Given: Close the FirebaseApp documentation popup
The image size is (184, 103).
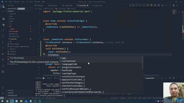Looking at the screenshot, I should tap(57, 58).
